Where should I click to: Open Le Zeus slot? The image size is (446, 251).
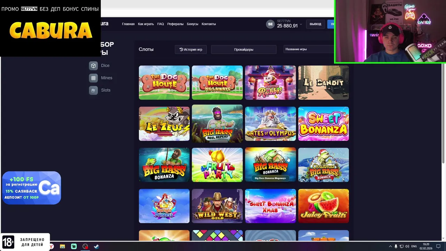click(164, 124)
